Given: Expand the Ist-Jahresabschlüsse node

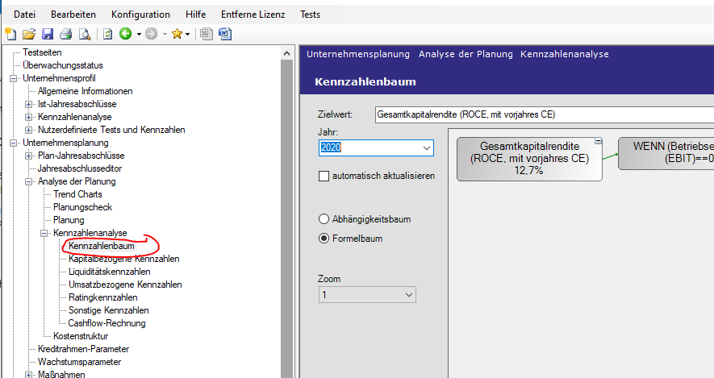Looking at the screenshot, I should pos(28,104).
